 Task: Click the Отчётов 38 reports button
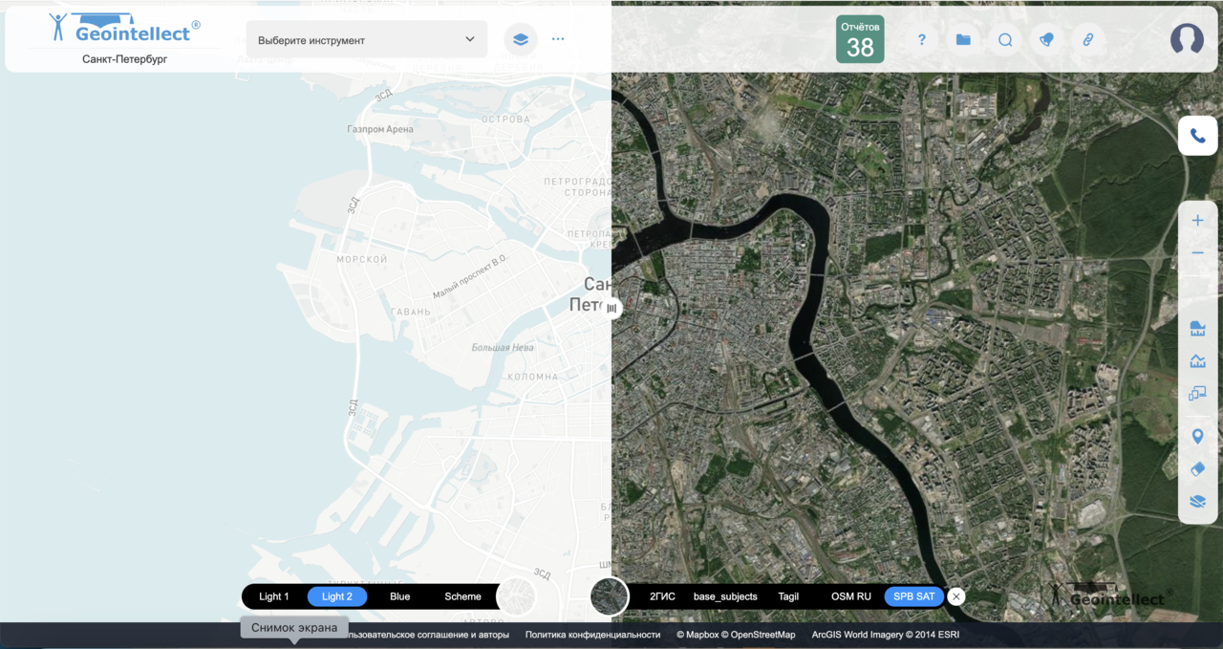(x=860, y=39)
